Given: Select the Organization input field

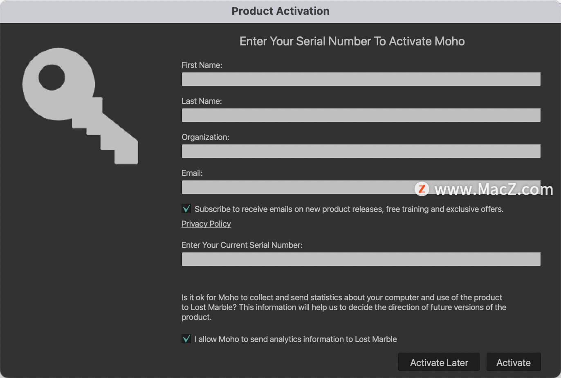Looking at the screenshot, I should coord(361,151).
